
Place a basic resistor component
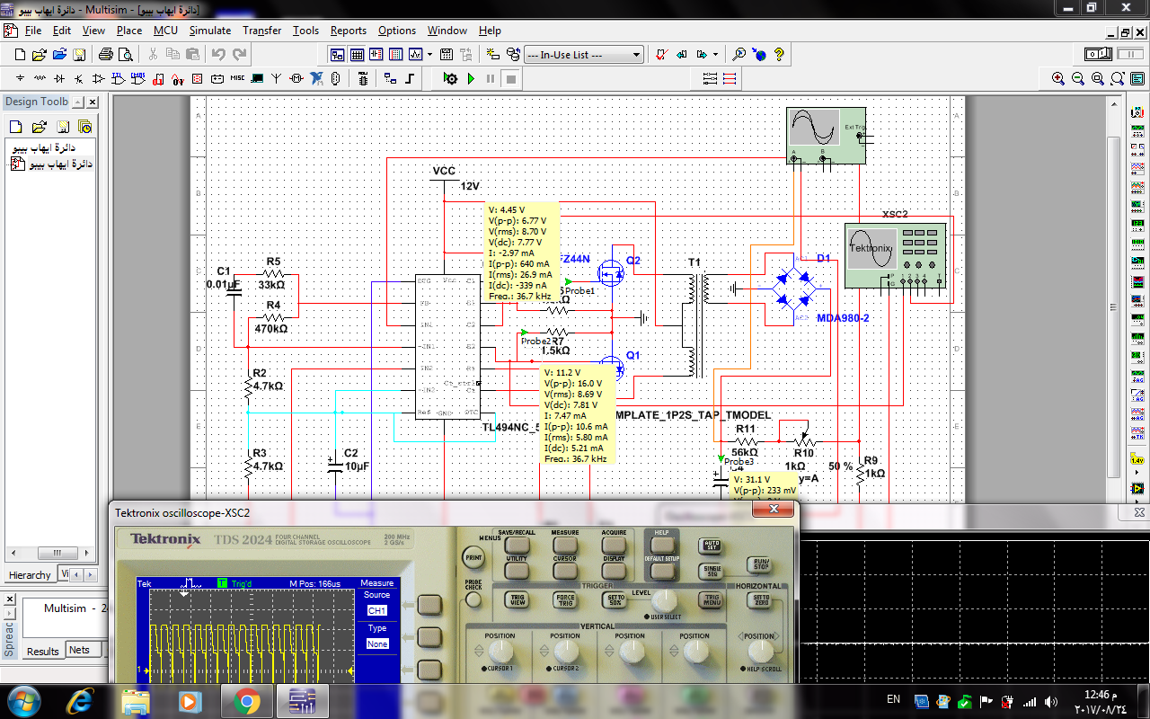[x=40, y=78]
